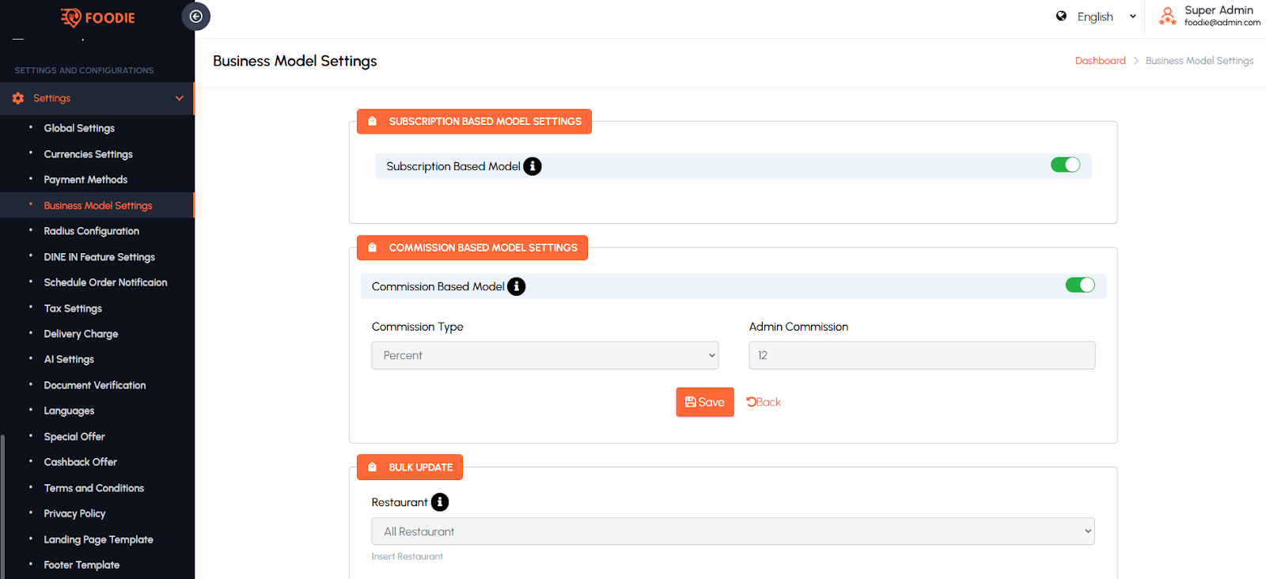1266x579 pixels.
Task: Turn off the Commission Based Model toggle
Action: [1079, 285]
